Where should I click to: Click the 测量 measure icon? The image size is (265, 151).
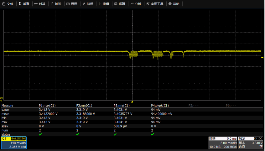[100, 4]
